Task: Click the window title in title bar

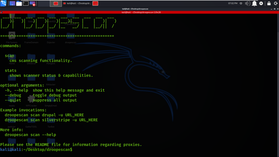Action: pos(135,9)
